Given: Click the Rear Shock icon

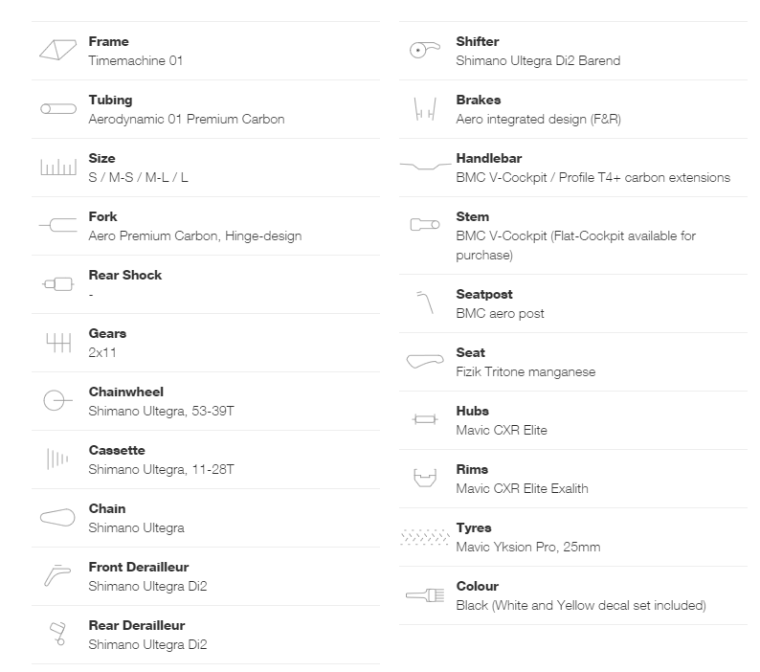Looking at the screenshot, I should 58,284.
